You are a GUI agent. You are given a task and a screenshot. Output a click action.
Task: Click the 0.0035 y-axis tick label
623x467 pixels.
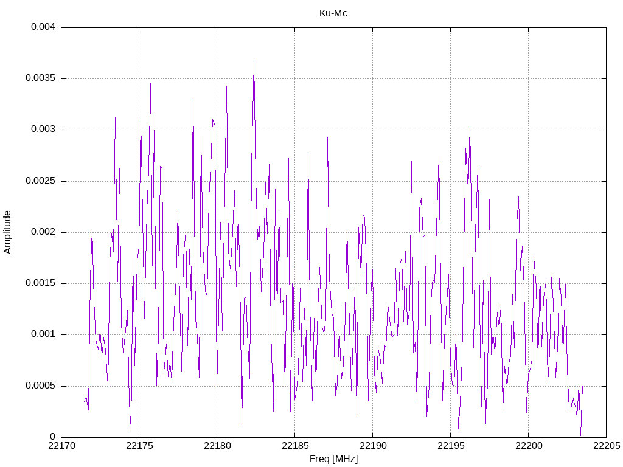41,78
